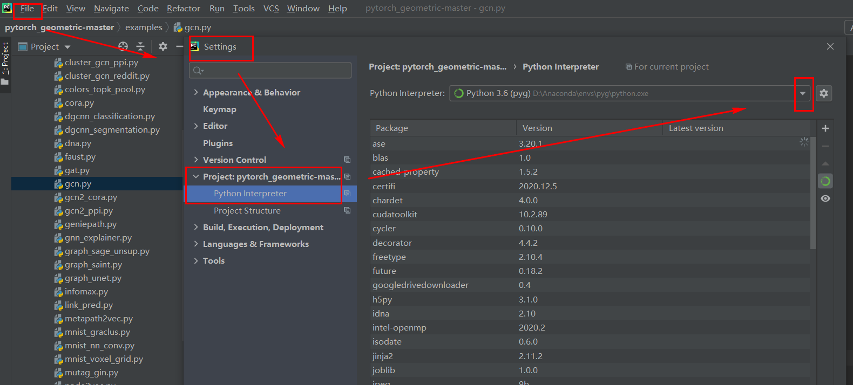The width and height of the screenshot is (853, 385).
Task: Select the h5py package row
Action: coord(590,300)
